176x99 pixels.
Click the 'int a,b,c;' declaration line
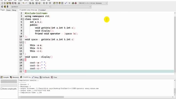click(x=36, y=22)
